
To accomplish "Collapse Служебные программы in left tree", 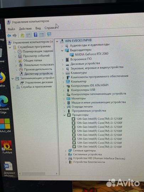I will point(10,47).
